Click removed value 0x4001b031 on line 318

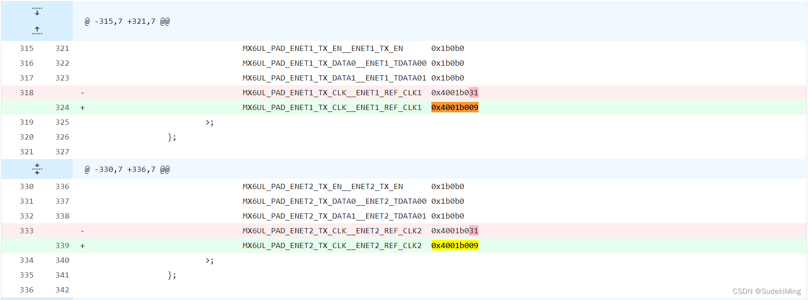[x=455, y=93]
